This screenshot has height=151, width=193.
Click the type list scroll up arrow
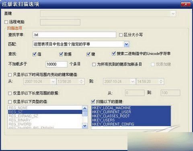coord(85,108)
